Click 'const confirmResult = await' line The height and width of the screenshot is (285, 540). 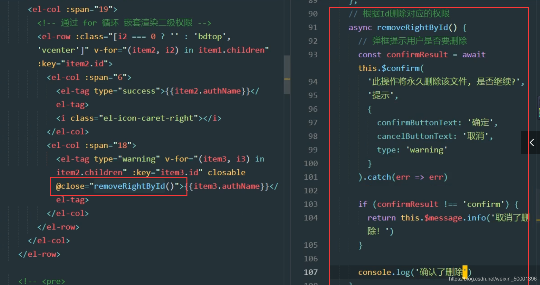[x=422, y=54]
